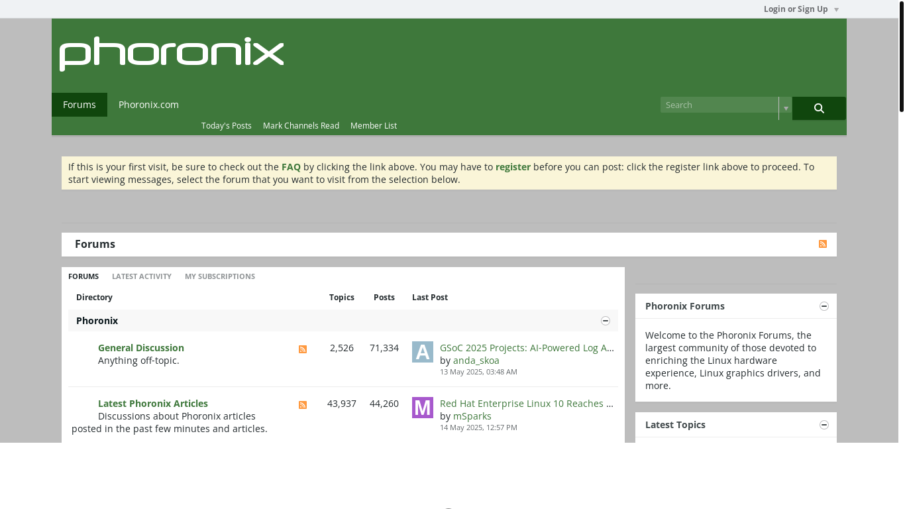
Task: Click the Latest Topics panel title
Action: 675,425
